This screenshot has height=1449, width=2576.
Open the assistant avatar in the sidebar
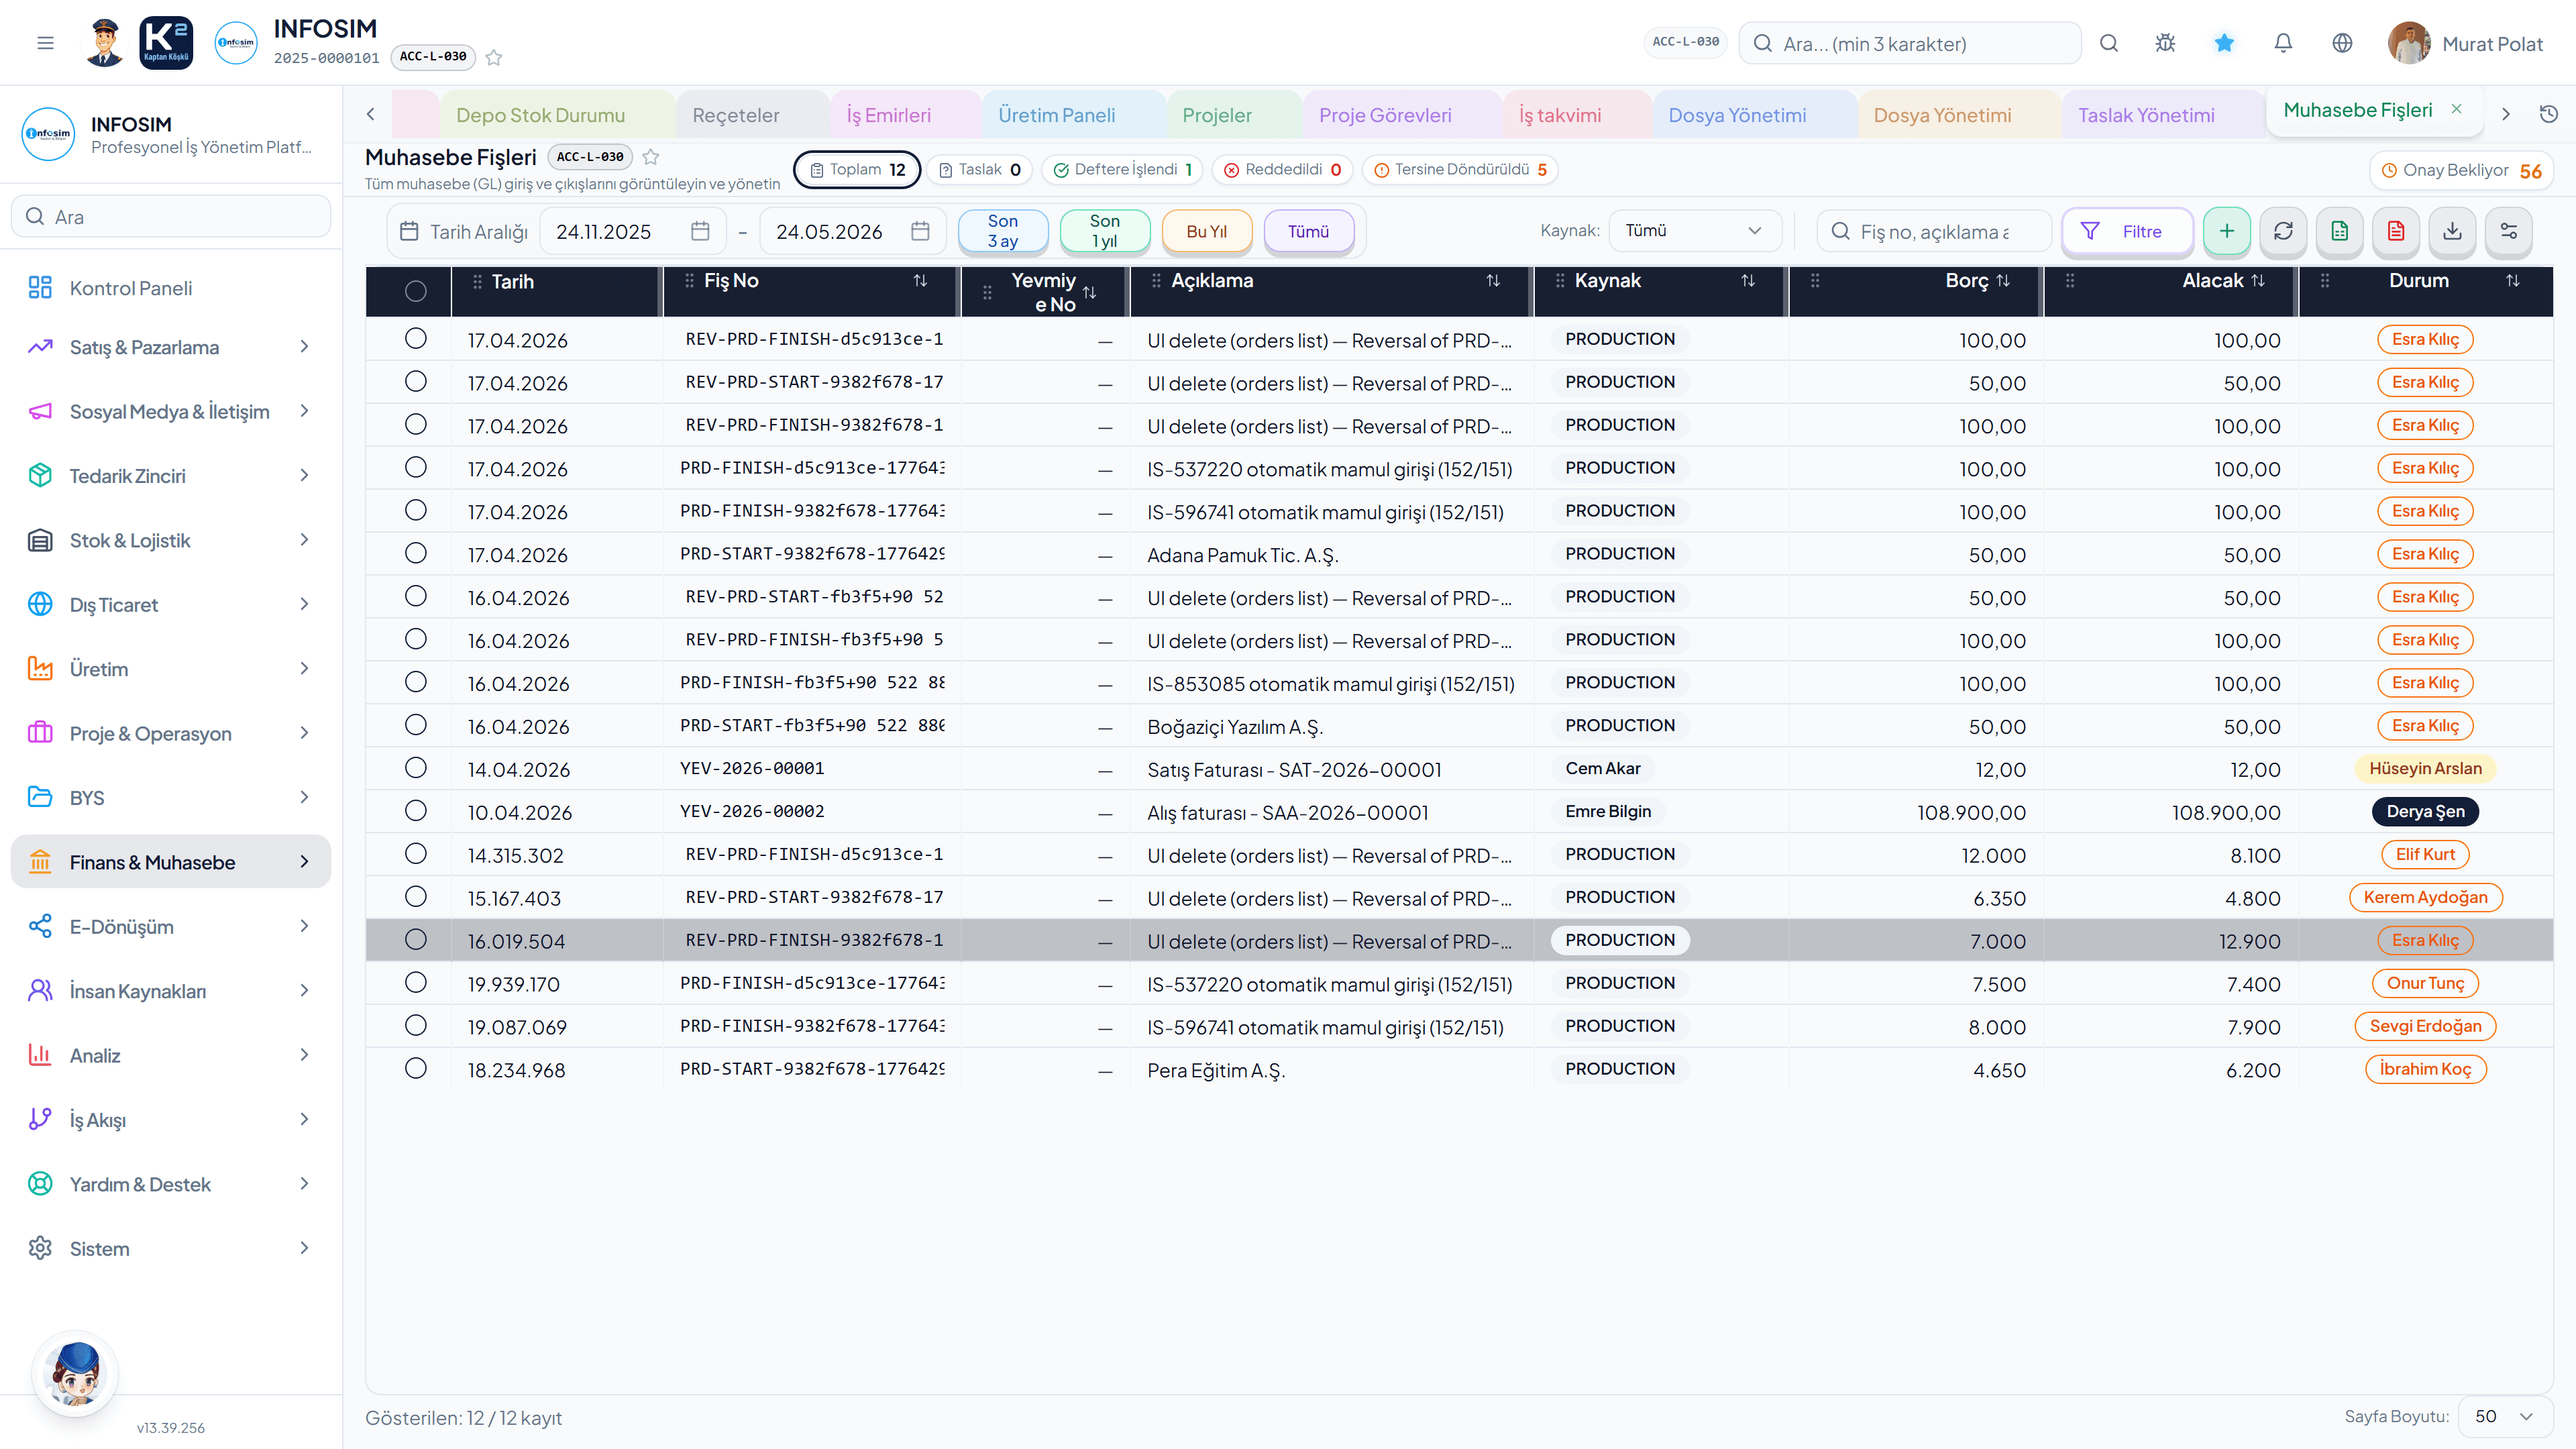point(76,1373)
